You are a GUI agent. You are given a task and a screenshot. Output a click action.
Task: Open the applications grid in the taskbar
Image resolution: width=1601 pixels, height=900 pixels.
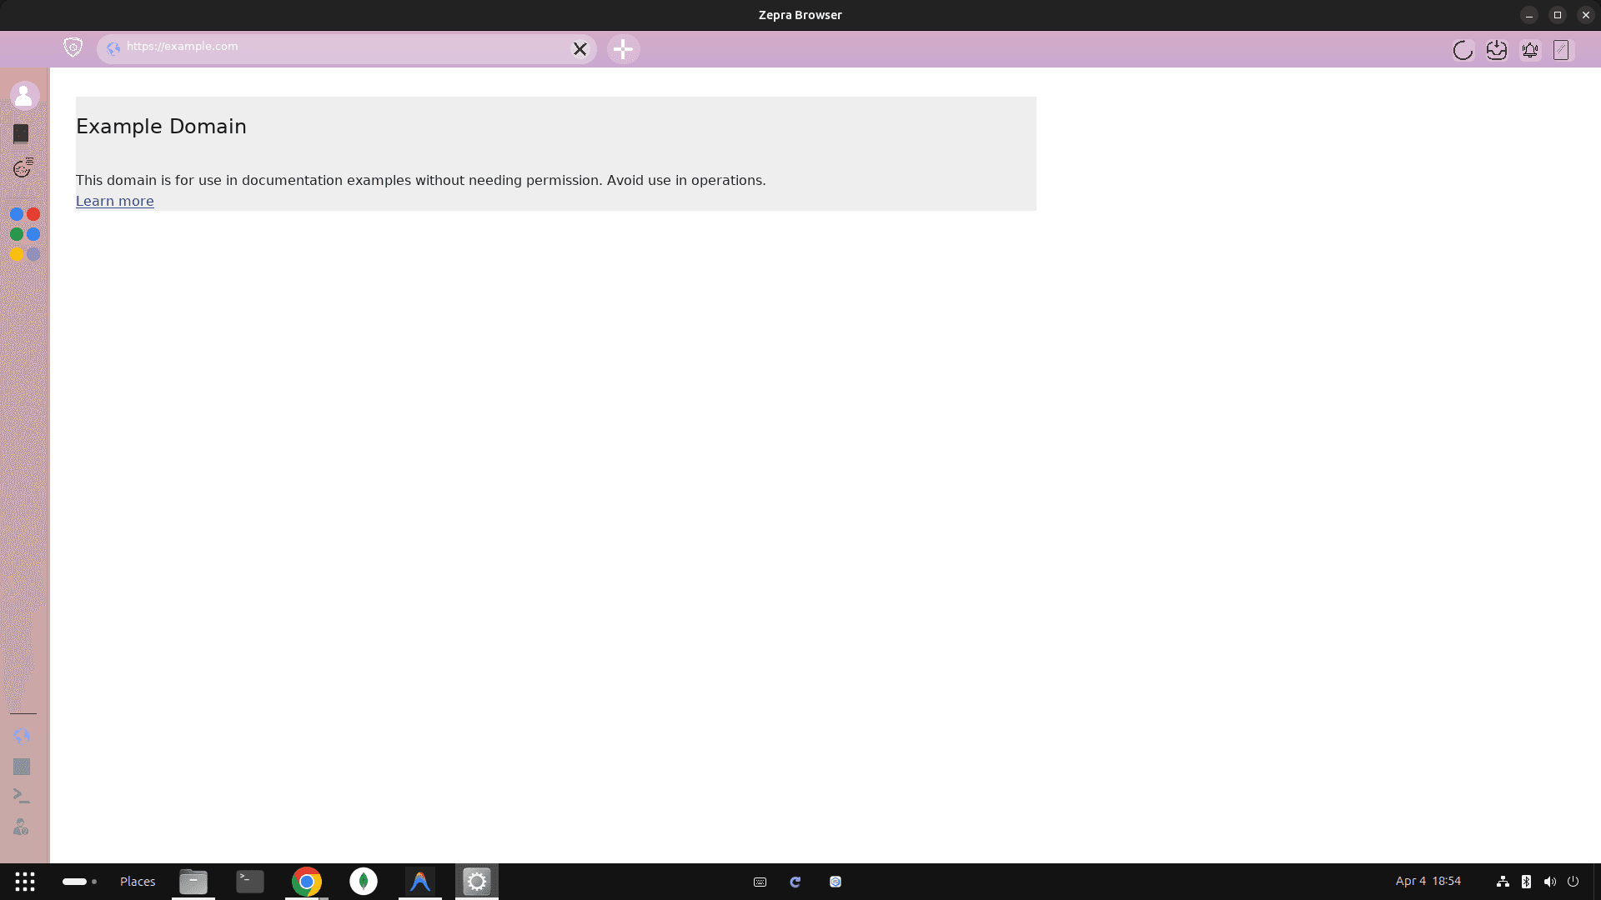point(24,881)
